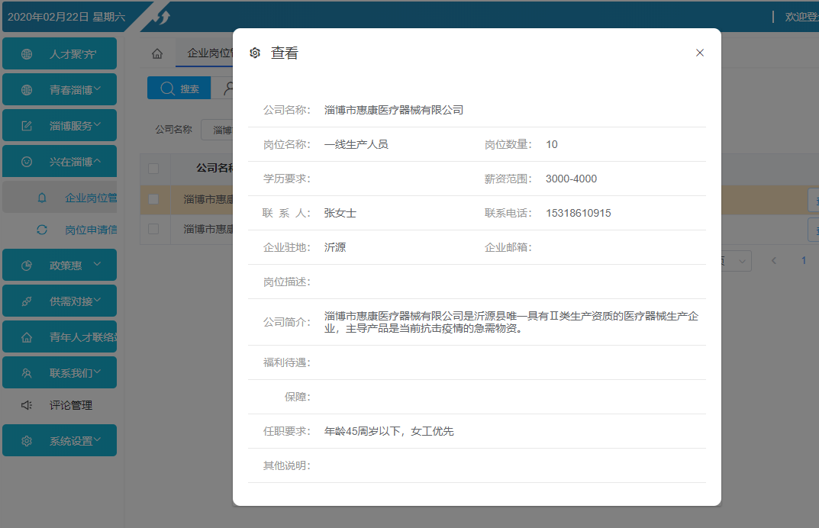
Task: Open the page size dropdown in pagination
Action: click(736, 261)
